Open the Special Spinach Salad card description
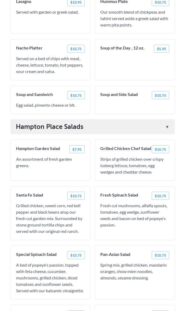 (50, 278)
